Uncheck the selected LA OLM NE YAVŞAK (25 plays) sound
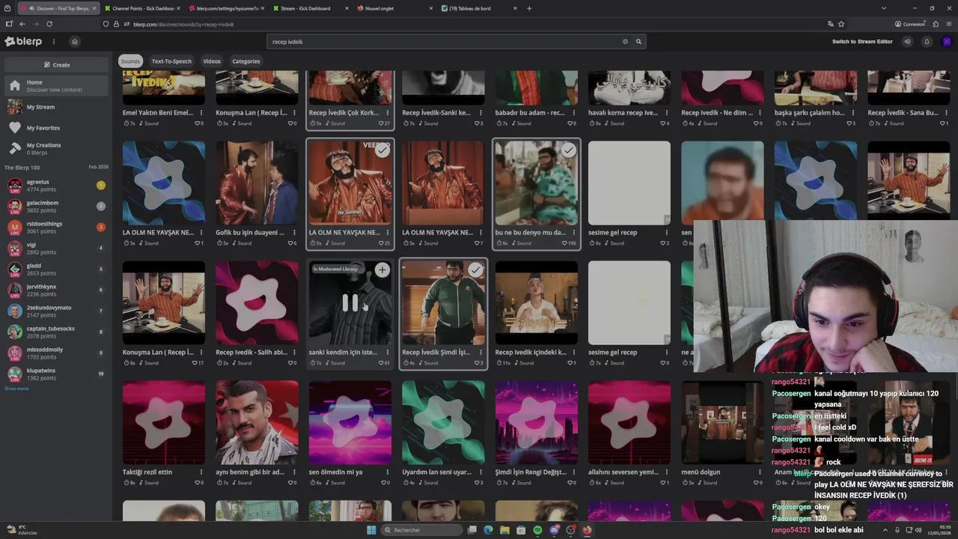This screenshot has width=958, height=539. tap(382, 150)
